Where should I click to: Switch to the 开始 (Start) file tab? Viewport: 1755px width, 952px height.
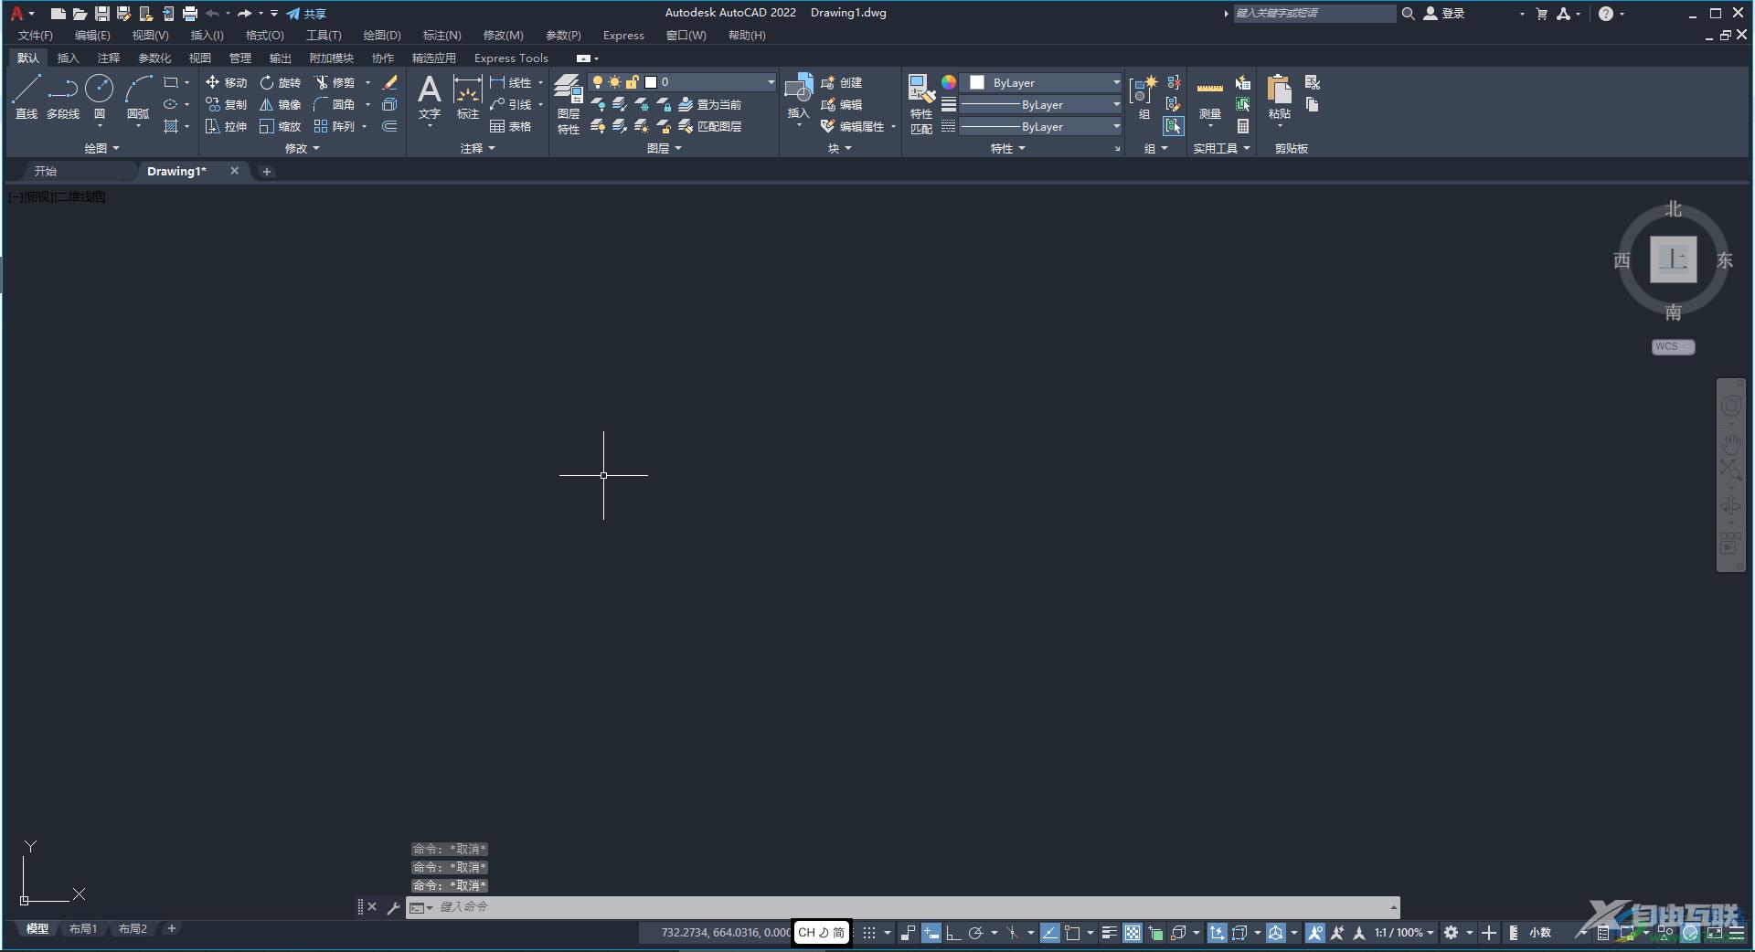pyautogui.click(x=46, y=171)
